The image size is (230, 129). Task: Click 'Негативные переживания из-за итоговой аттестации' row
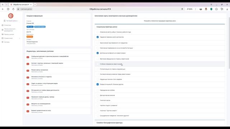point(160,48)
